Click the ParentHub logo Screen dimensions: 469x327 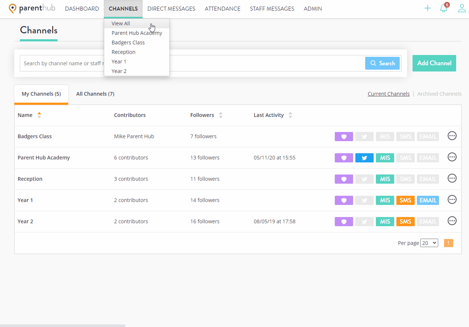click(32, 8)
